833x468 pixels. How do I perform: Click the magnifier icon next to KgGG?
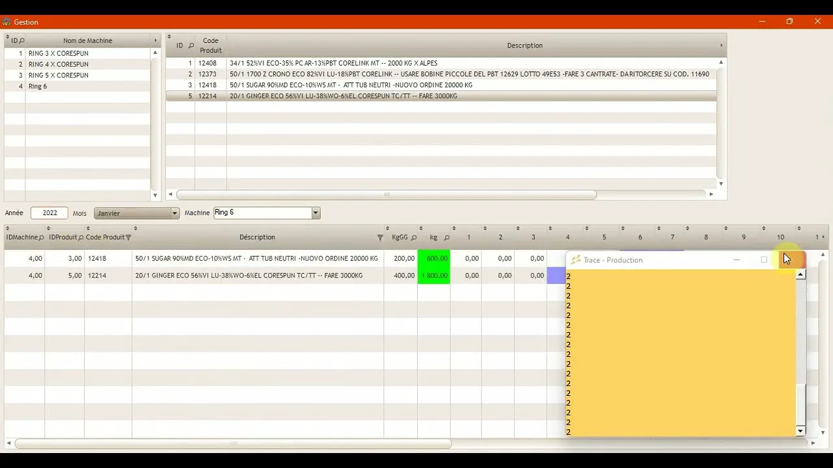[x=414, y=238]
